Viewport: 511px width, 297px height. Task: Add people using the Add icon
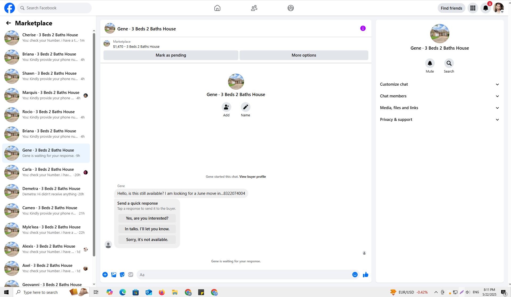tap(226, 107)
